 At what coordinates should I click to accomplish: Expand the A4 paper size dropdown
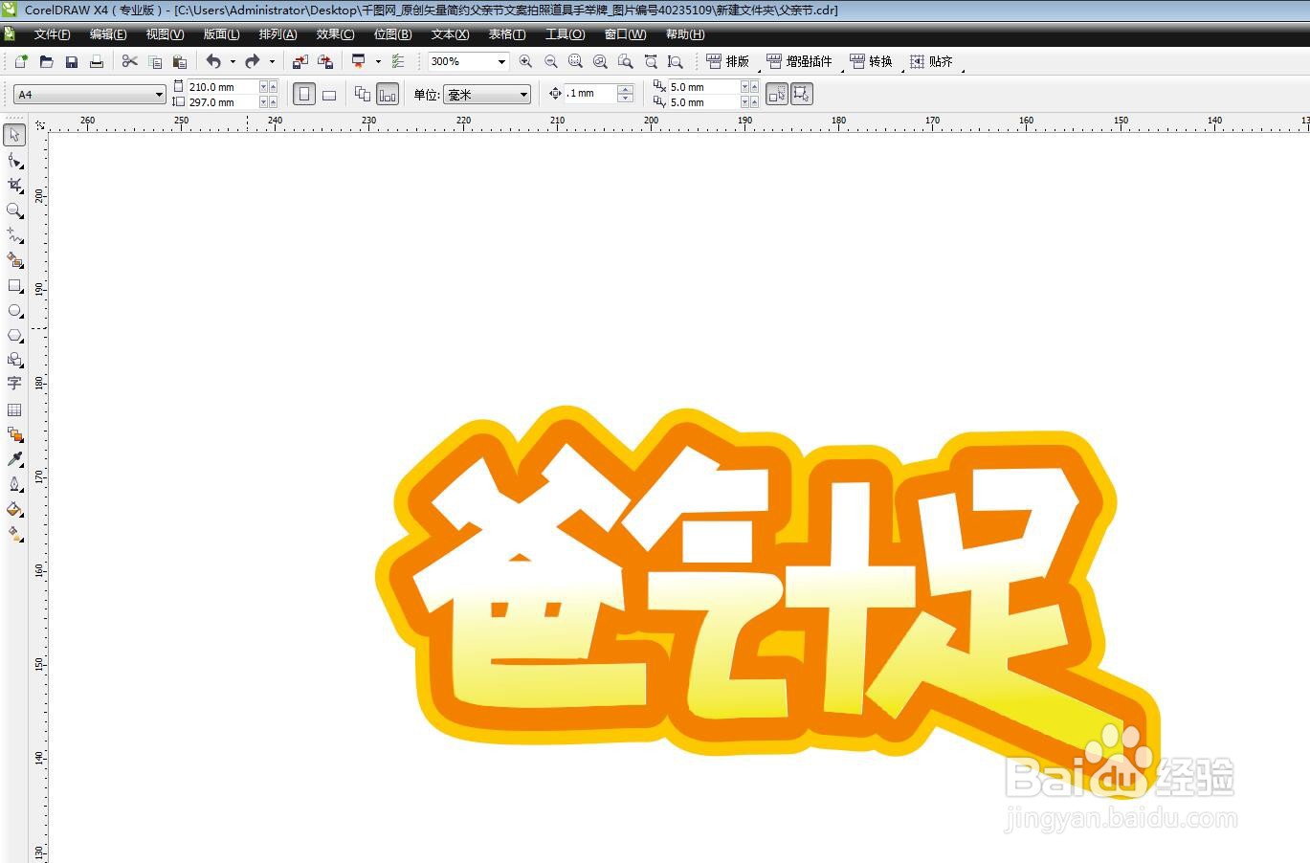[x=160, y=94]
